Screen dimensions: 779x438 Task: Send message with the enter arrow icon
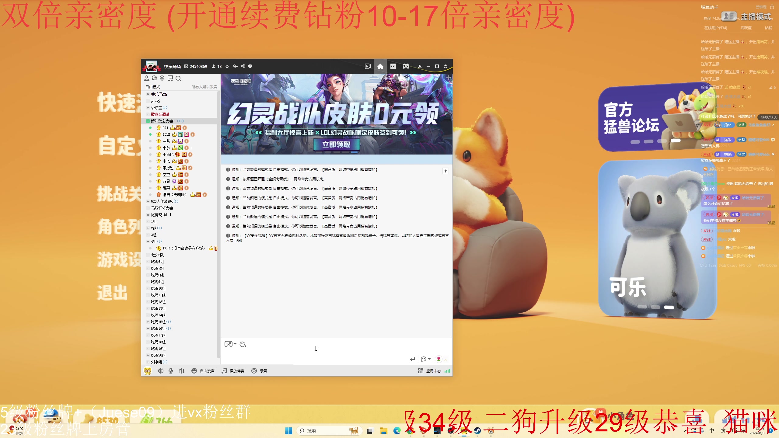click(412, 359)
